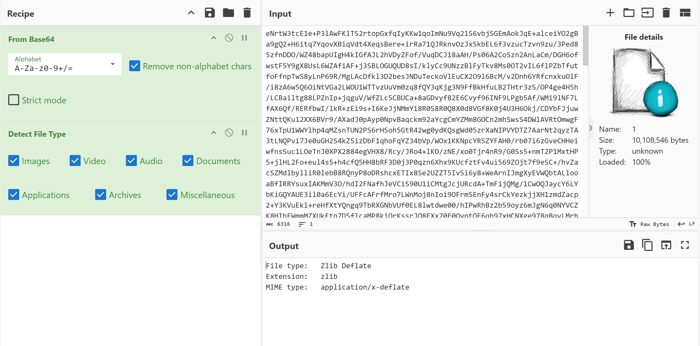
Task: Disable the From Base64 operation
Action: pos(229,38)
